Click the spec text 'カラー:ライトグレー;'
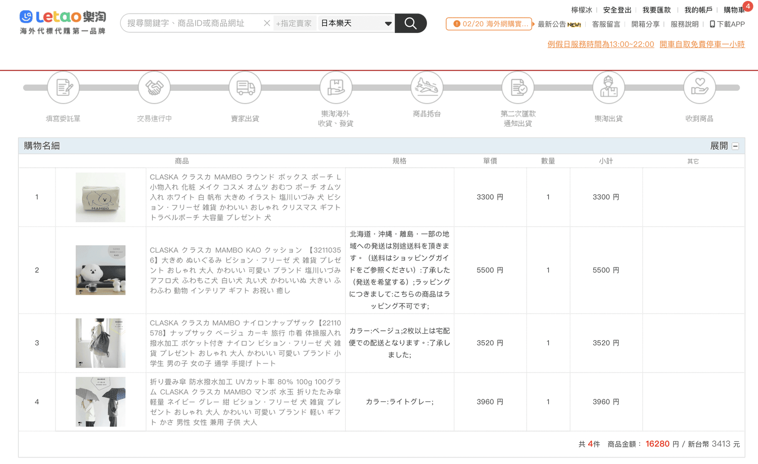Image resolution: width=758 pixels, height=464 pixels. click(400, 402)
